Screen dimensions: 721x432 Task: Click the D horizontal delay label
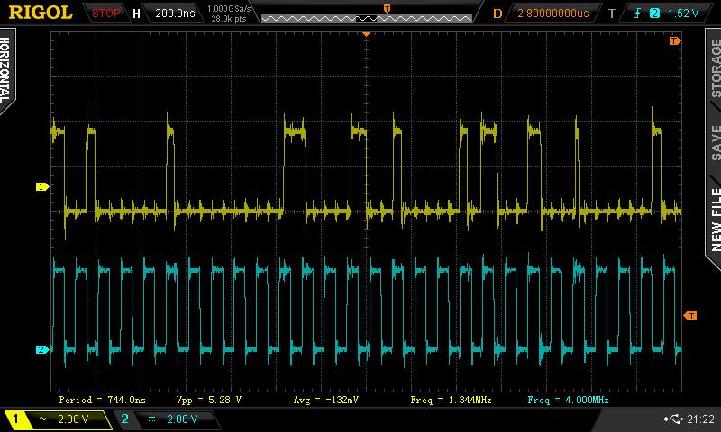497,13
